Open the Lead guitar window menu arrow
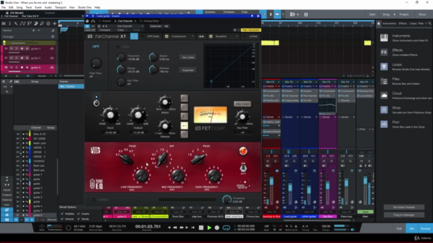Screen dimensions: 433x243 (x=87, y=16)
